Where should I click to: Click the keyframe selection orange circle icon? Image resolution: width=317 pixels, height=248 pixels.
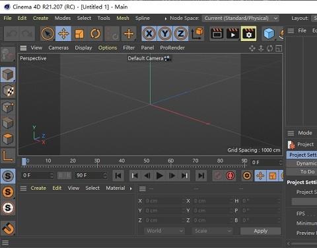point(247,176)
